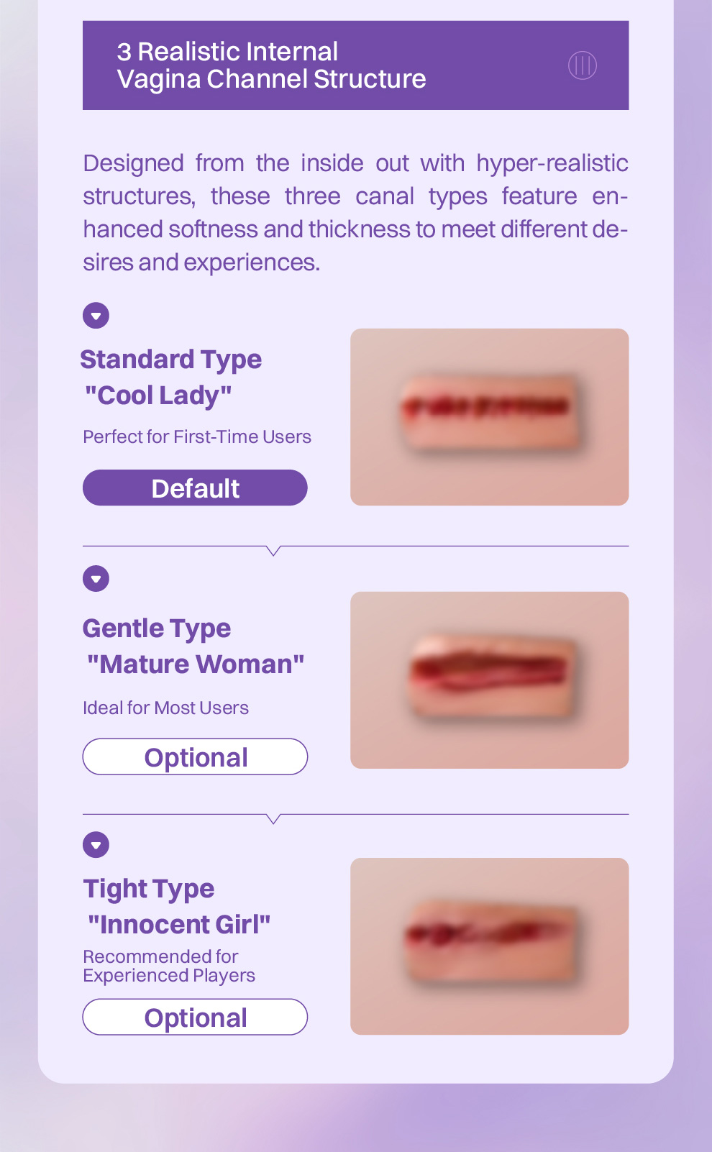712x1152 pixels.
Task: Select the Gentle Type "Mature Woman" heading
Action: point(193,646)
